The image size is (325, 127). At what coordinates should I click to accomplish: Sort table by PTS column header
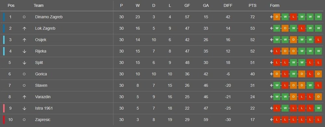[x=253, y=5]
